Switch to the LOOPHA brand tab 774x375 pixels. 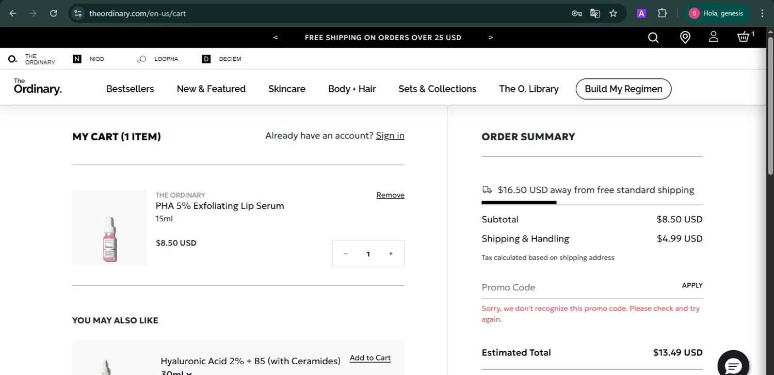click(157, 59)
